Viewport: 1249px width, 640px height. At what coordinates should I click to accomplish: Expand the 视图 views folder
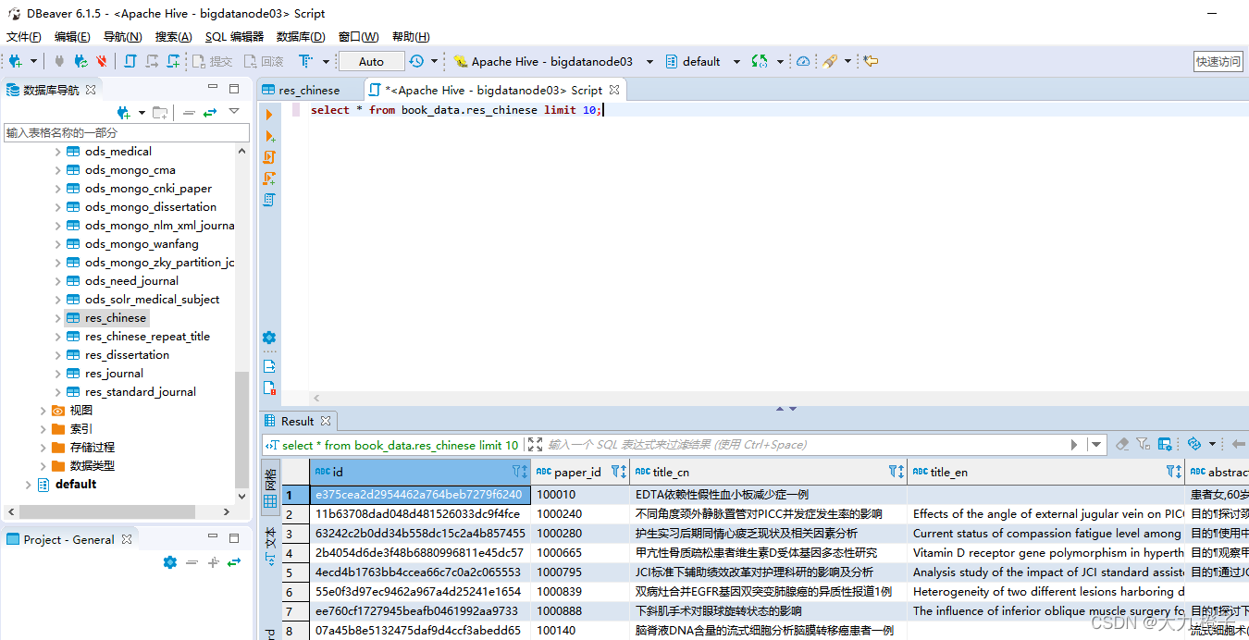point(43,411)
